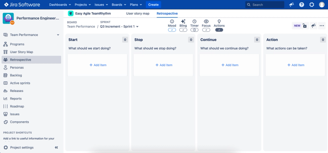
Task: Add Item to the Stop column
Action: pos(163,65)
